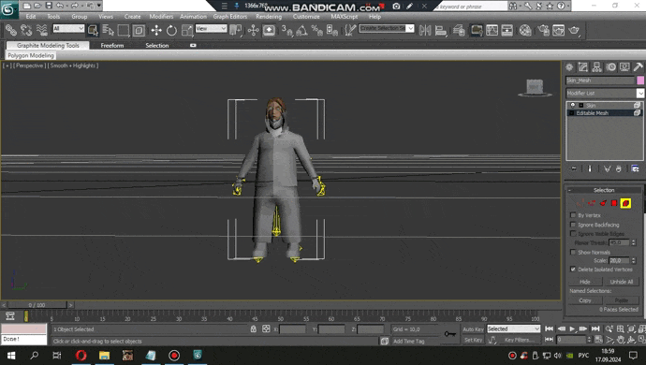Click the Use Pivot Point Center icon
Screen dimensions: 646x365
[x=236, y=30]
